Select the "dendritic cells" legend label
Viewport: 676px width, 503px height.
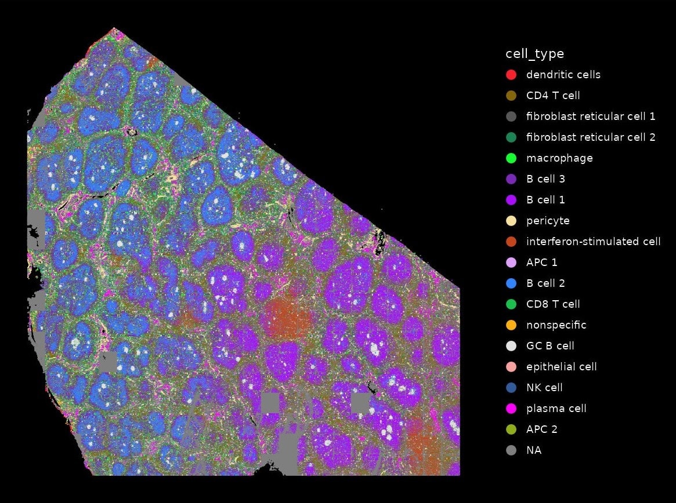pyautogui.click(x=563, y=75)
